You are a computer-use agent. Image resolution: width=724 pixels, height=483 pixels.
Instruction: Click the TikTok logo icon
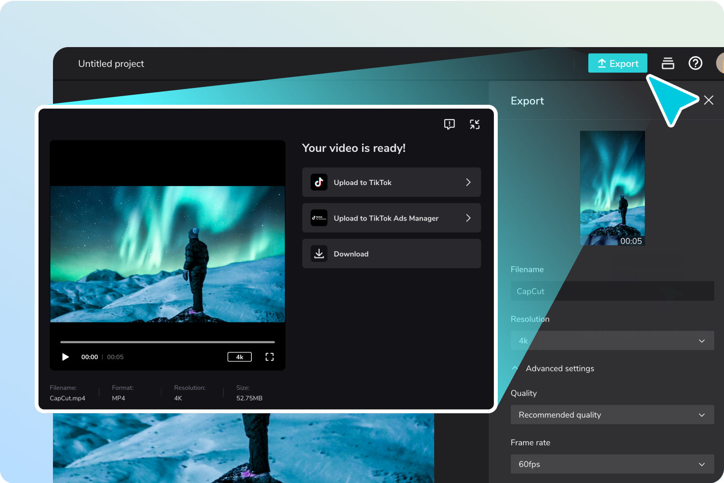[x=319, y=182]
